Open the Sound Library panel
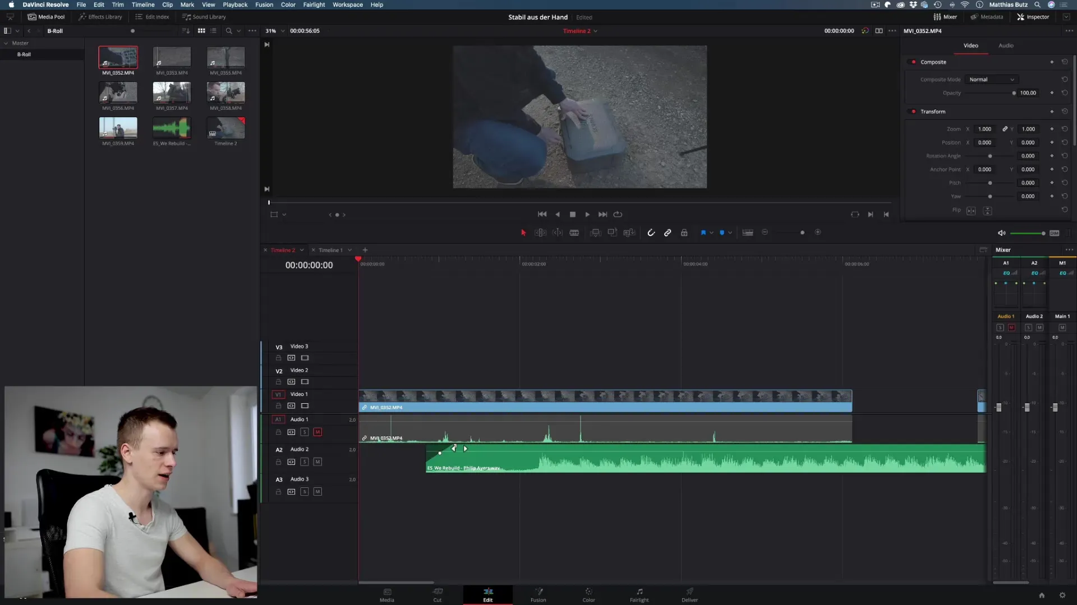Viewport: 1077px width, 605px height. pos(204,17)
